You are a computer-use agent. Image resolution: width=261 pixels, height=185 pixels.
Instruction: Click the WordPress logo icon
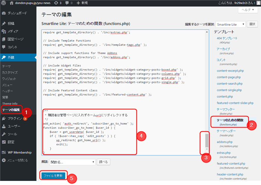[x=3, y=3]
